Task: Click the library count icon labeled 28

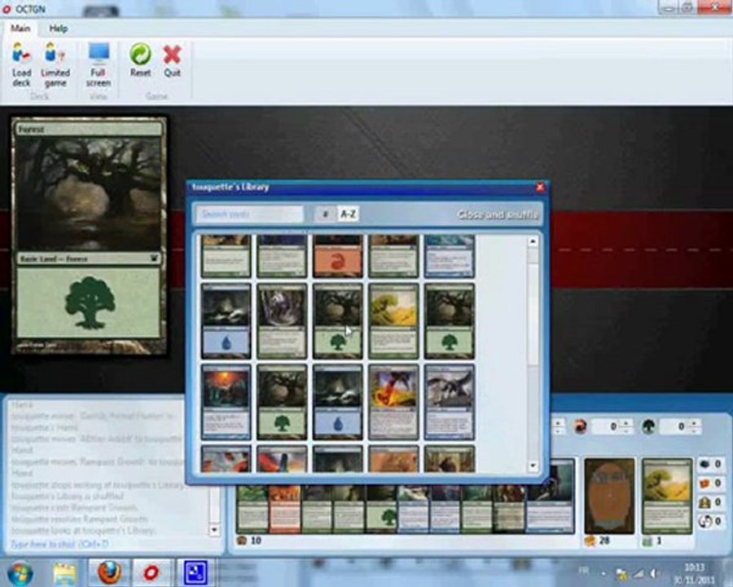Action: coord(590,541)
